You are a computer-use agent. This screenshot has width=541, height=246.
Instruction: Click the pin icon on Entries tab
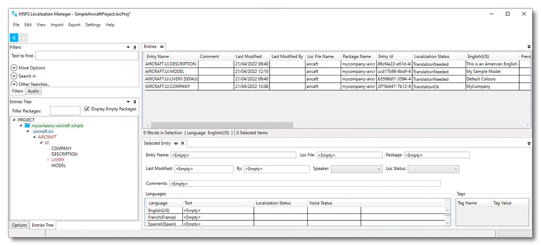point(161,47)
